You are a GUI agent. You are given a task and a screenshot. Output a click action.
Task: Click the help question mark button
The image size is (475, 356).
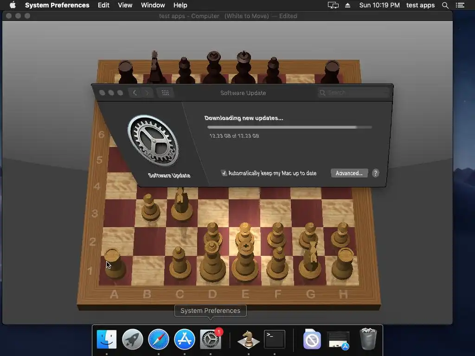(376, 173)
